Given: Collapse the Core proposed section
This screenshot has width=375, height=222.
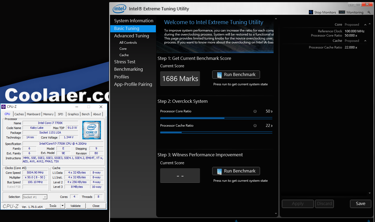Looking at the screenshot, I should tap(365, 25).
